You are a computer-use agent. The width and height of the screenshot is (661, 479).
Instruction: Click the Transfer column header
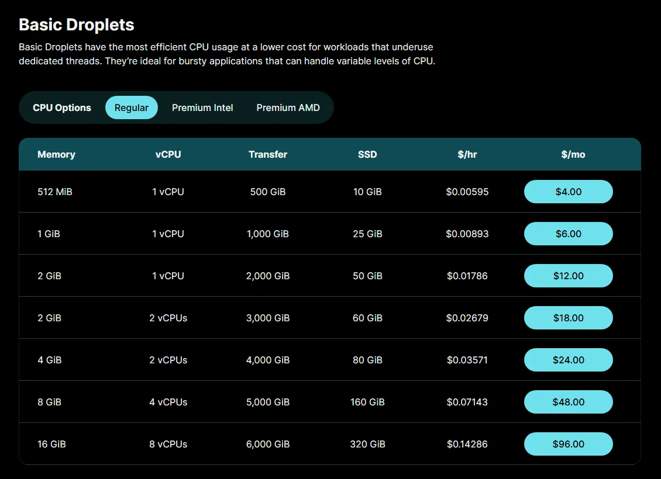click(268, 154)
